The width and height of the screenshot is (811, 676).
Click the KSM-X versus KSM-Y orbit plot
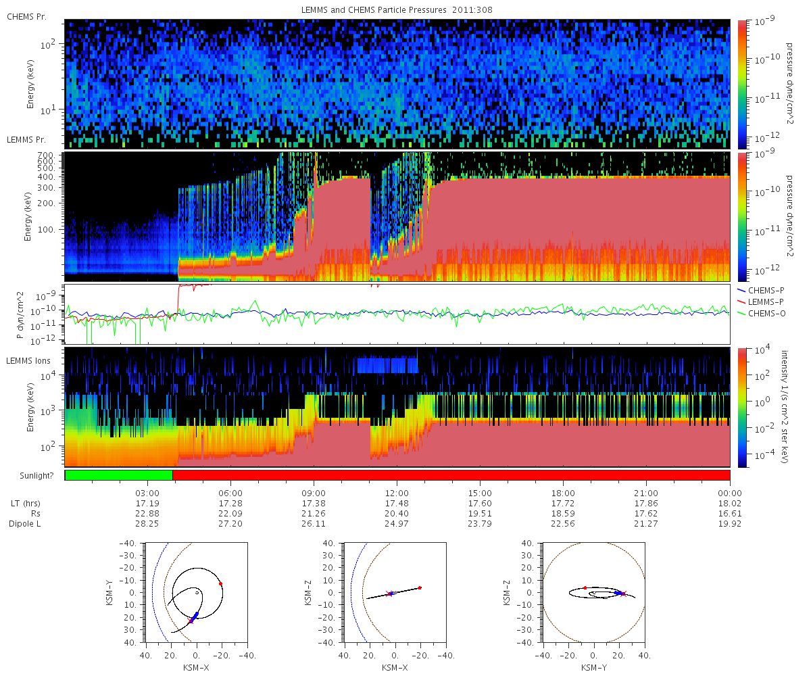(x=197, y=592)
